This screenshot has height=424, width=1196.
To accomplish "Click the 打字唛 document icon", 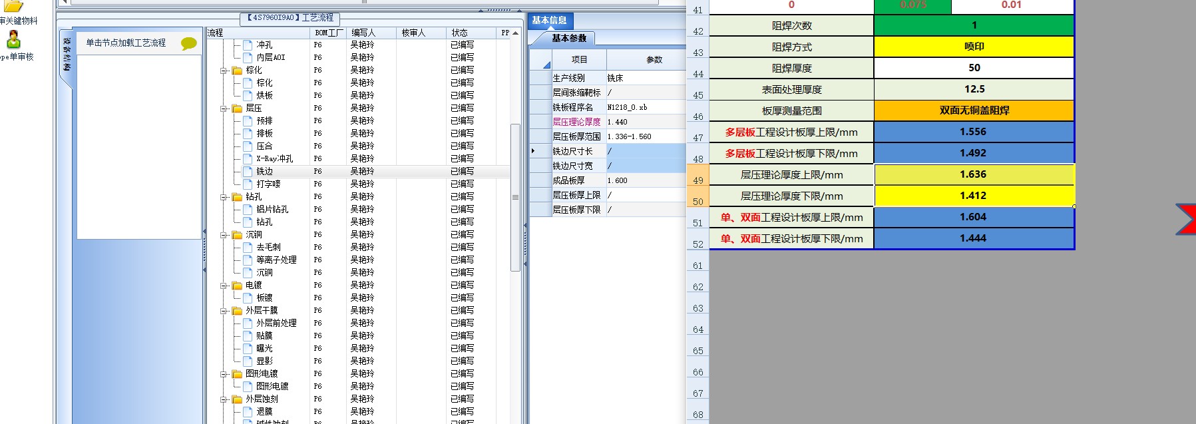I will click(248, 184).
